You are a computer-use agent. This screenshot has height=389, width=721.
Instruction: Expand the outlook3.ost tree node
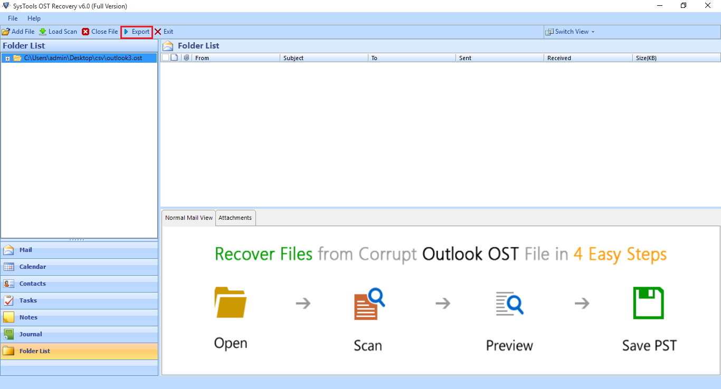(x=7, y=59)
